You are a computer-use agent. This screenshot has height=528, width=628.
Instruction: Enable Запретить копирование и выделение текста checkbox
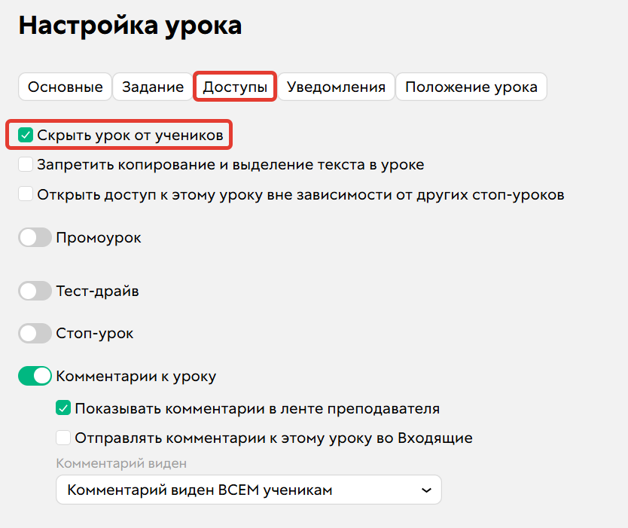26,164
